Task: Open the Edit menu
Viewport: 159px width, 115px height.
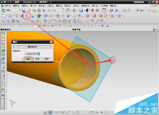Action: (x=16, y=6)
